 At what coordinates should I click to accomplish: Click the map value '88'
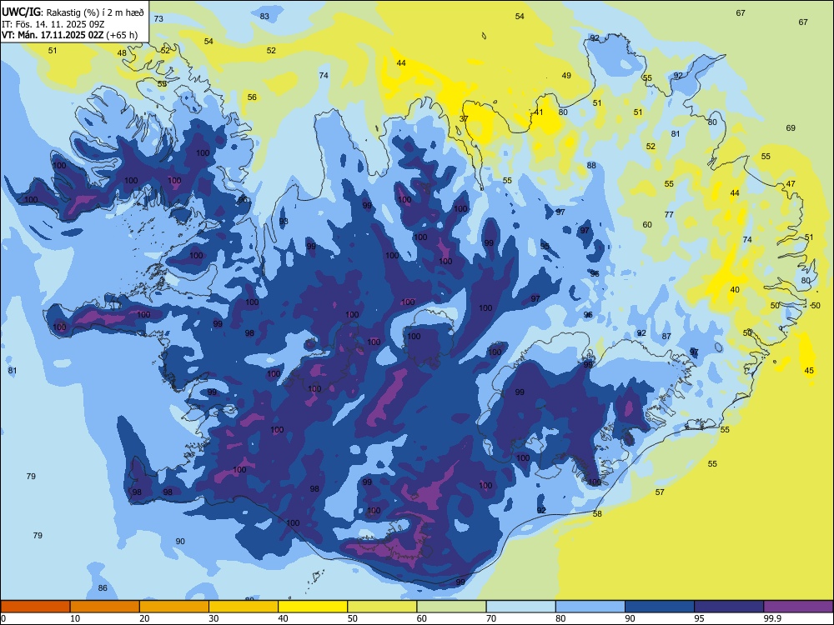coord(591,165)
